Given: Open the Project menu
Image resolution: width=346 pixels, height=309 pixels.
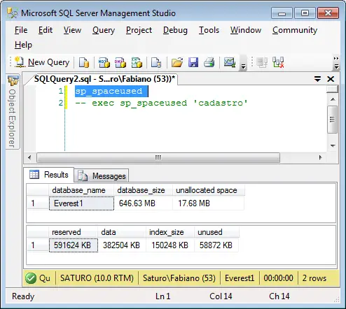Looking at the screenshot, I should pyautogui.click(x=139, y=30).
